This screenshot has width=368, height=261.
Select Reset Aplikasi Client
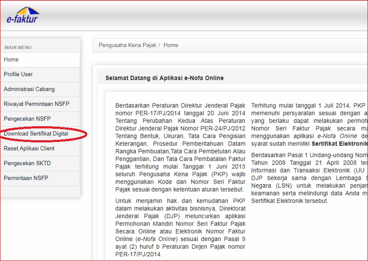pos(40,148)
